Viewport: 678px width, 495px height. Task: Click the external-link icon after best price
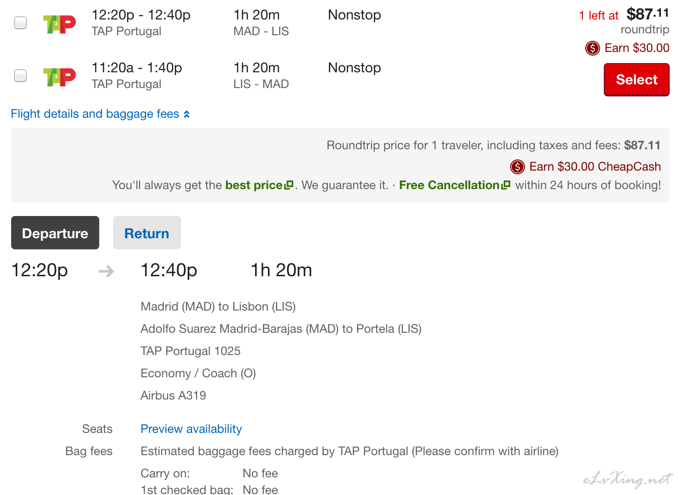(x=289, y=185)
